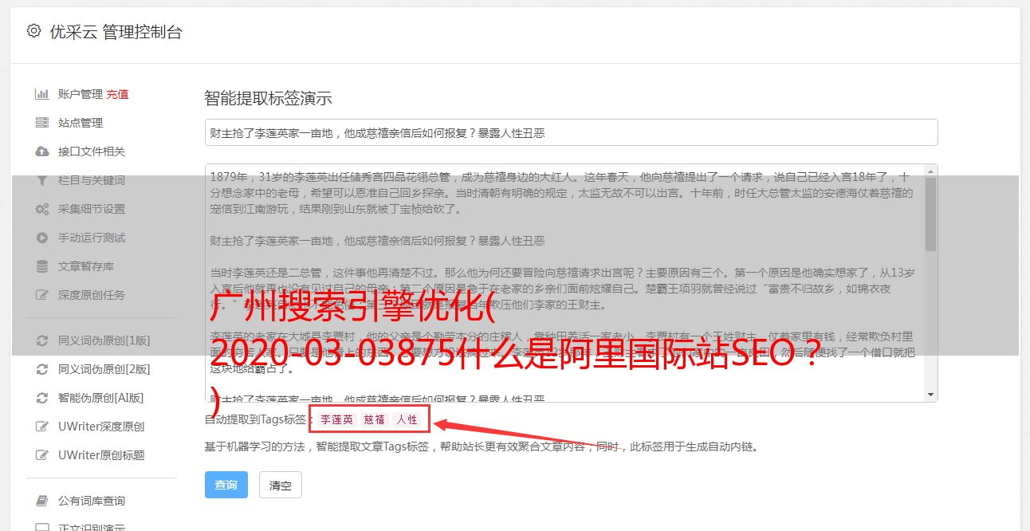This screenshot has height=531, width=1030.
Task: Click the red 充值 recharge link
Action: pyautogui.click(x=117, y=94)
